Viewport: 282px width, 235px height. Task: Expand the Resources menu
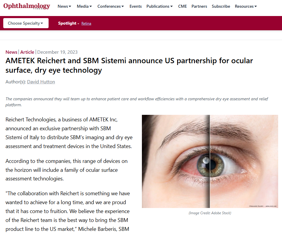[246, 6]
